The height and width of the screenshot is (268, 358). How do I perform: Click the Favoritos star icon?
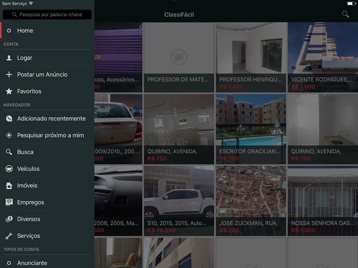[x=9, y=91]
